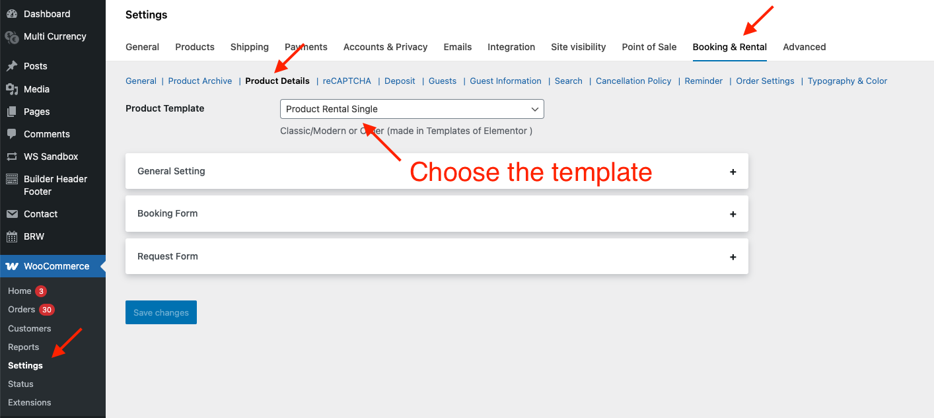Image resolution: width=934 pixels, height=418 pixels.
Task: Open WooCommerce Orders in sidebar
Action: [22, 310]
